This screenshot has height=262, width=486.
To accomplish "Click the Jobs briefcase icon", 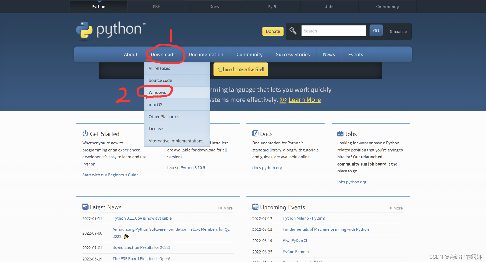I will pos(340,133).
